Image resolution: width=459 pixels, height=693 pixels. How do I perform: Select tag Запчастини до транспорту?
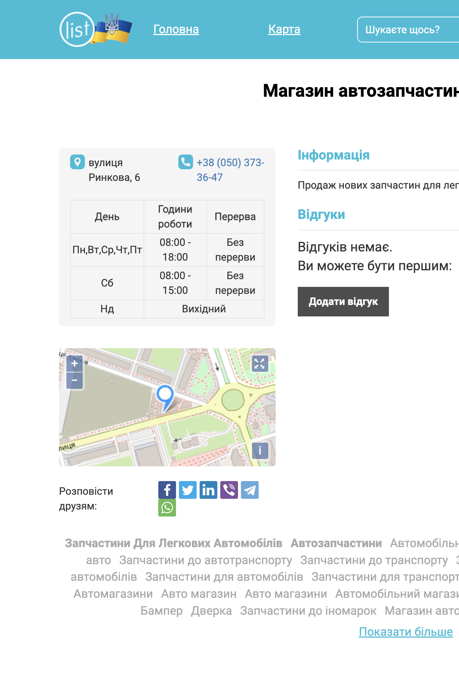click(x=374, y=560)
